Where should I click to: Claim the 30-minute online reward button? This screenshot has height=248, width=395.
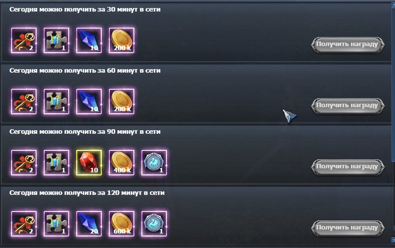click(x=348, y=45)
